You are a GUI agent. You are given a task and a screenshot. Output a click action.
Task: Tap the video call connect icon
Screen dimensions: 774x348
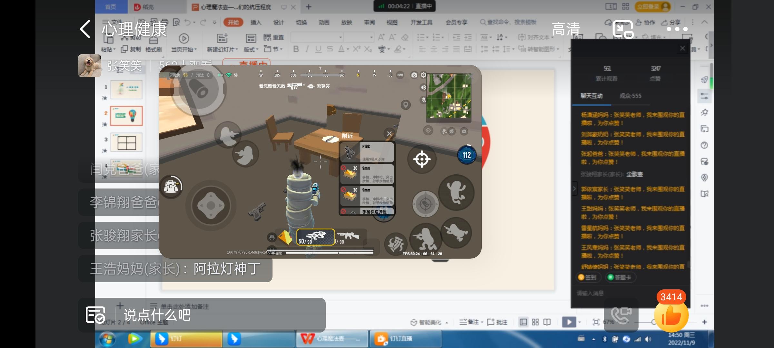click(621, 315)
